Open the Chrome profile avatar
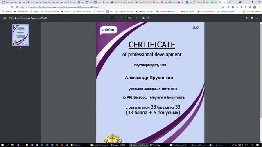 coord(255,7)
